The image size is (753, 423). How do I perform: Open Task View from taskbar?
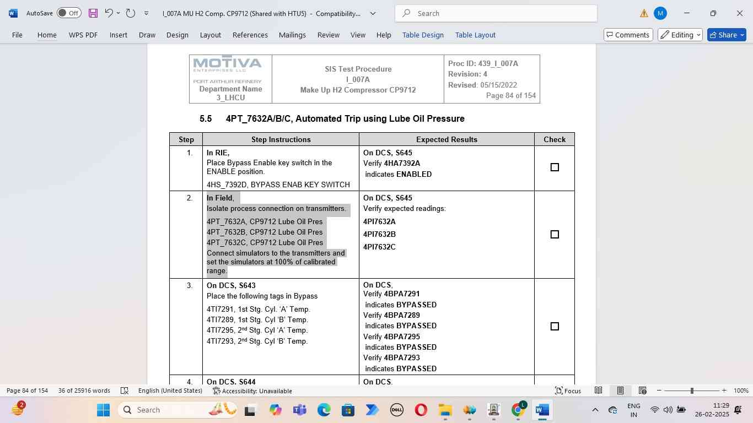[x=250, y=410]
